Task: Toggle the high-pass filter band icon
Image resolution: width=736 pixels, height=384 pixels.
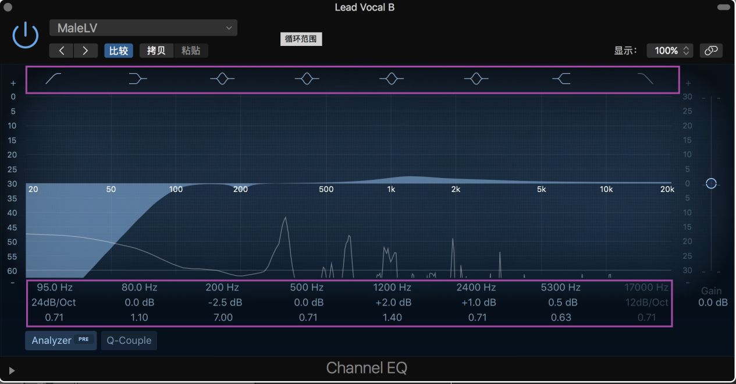Action: [x=54, y=79]
